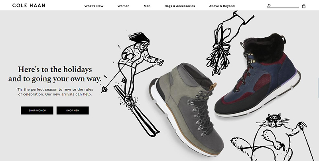Open the Women menu
This screenshot has width=319, height=161.
123,6
